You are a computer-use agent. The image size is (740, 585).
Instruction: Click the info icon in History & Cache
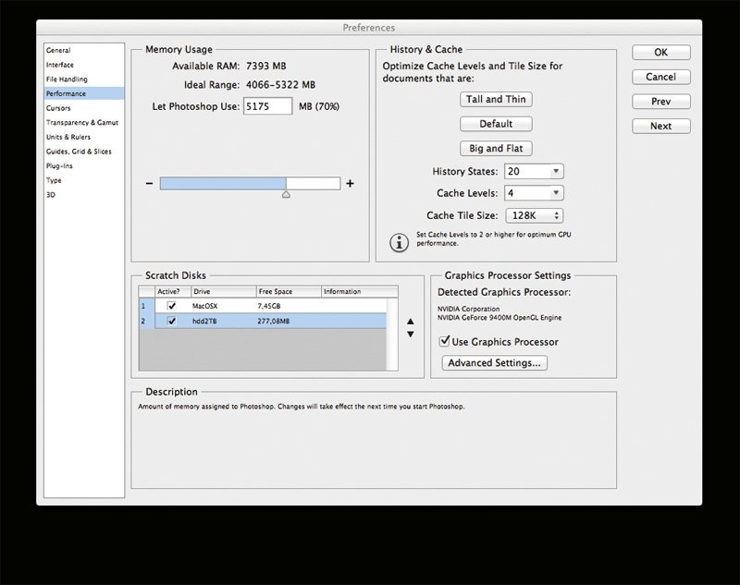[399, 243]
